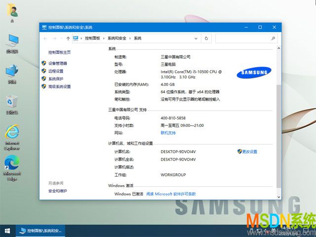This screenshot has width=316, height=237.
Task: Select 控制面板 in the address breadcrumb
Action: coord(92,39)
